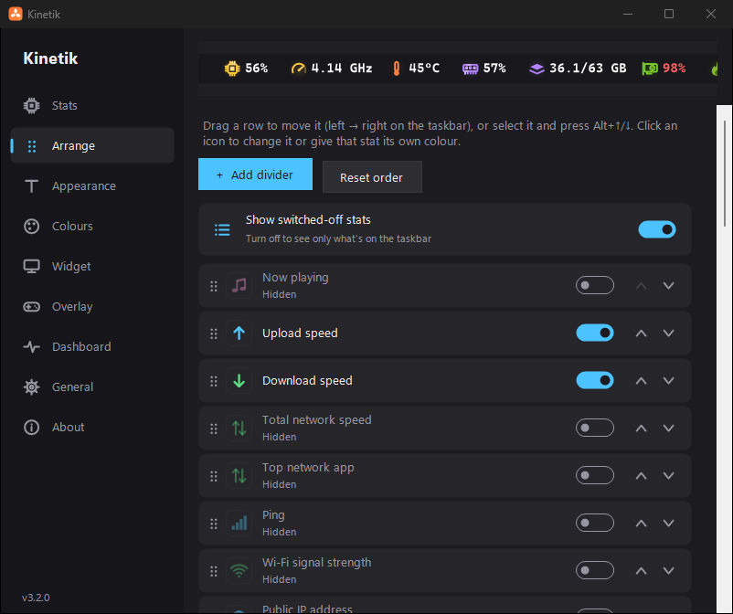Click the drag handle of Top network app row
Image resolution: width=733 pixels, height=614 pixels.
coord(214,476)
